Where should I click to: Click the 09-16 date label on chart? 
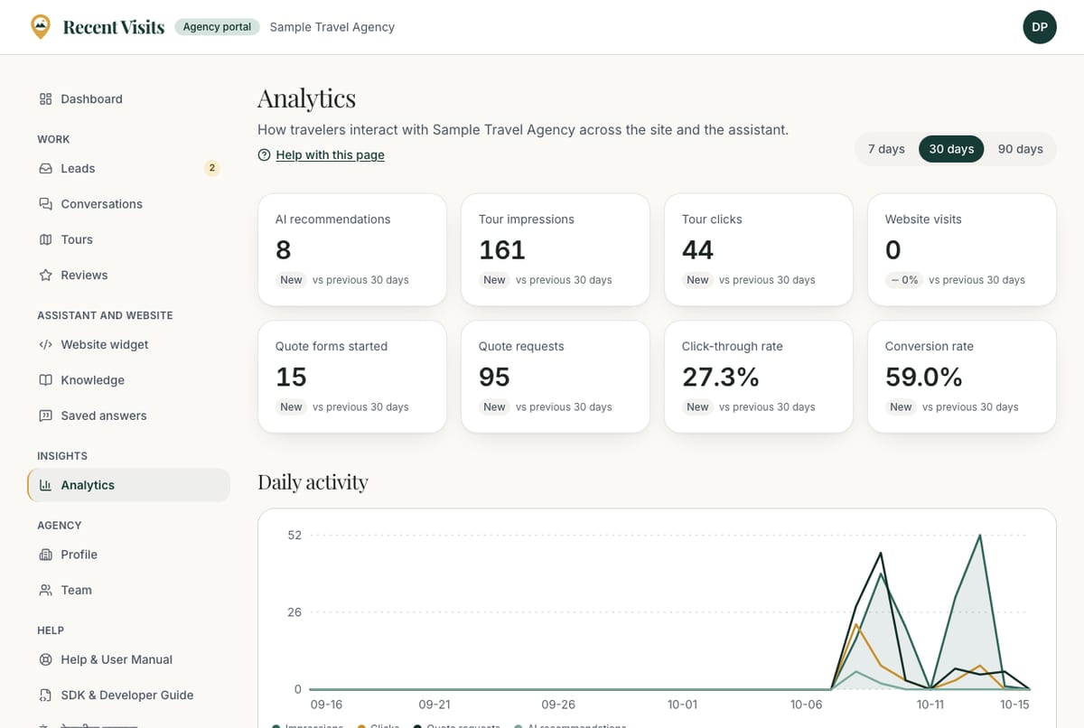[326, 705]
